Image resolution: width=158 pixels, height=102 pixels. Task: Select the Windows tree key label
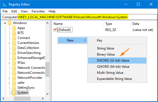20,23
